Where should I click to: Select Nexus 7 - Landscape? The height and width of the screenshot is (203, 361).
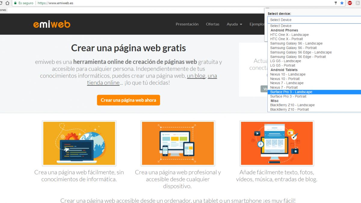314,83
